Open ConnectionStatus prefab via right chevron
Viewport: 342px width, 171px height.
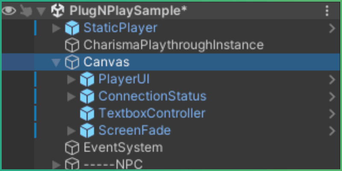point(332,96)
